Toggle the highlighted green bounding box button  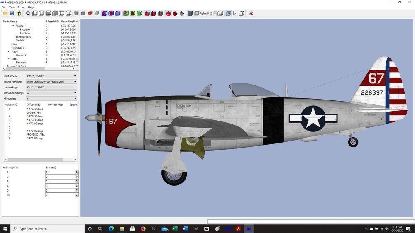pyautogui.click(x=126, y=13)
